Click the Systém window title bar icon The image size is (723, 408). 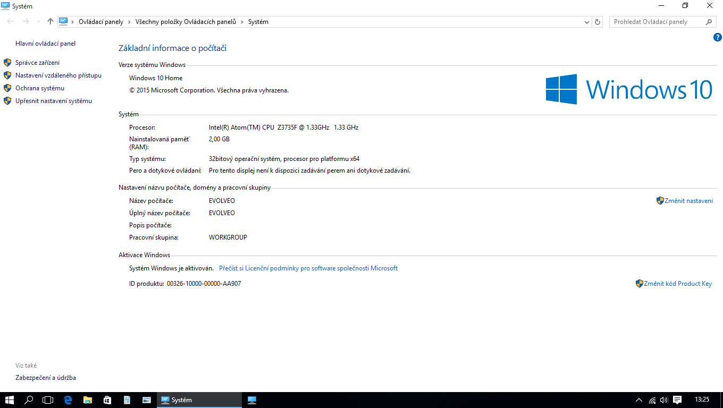click(x=5, y=6)
